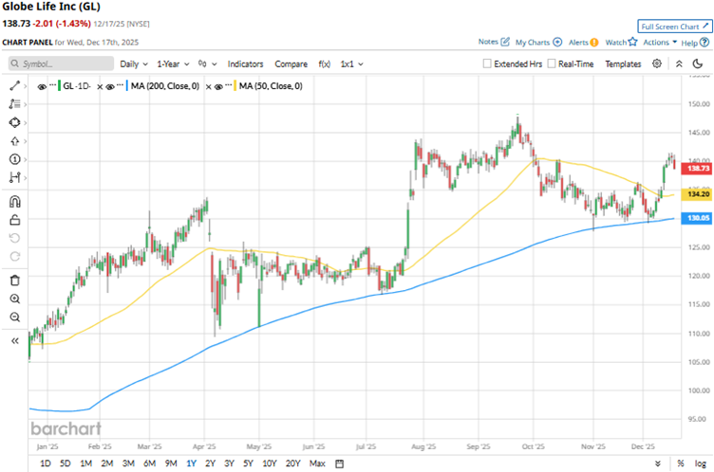Zoom out using the magnifier minus icon
This screenshot has width=714, height=472.
point(14,317)
